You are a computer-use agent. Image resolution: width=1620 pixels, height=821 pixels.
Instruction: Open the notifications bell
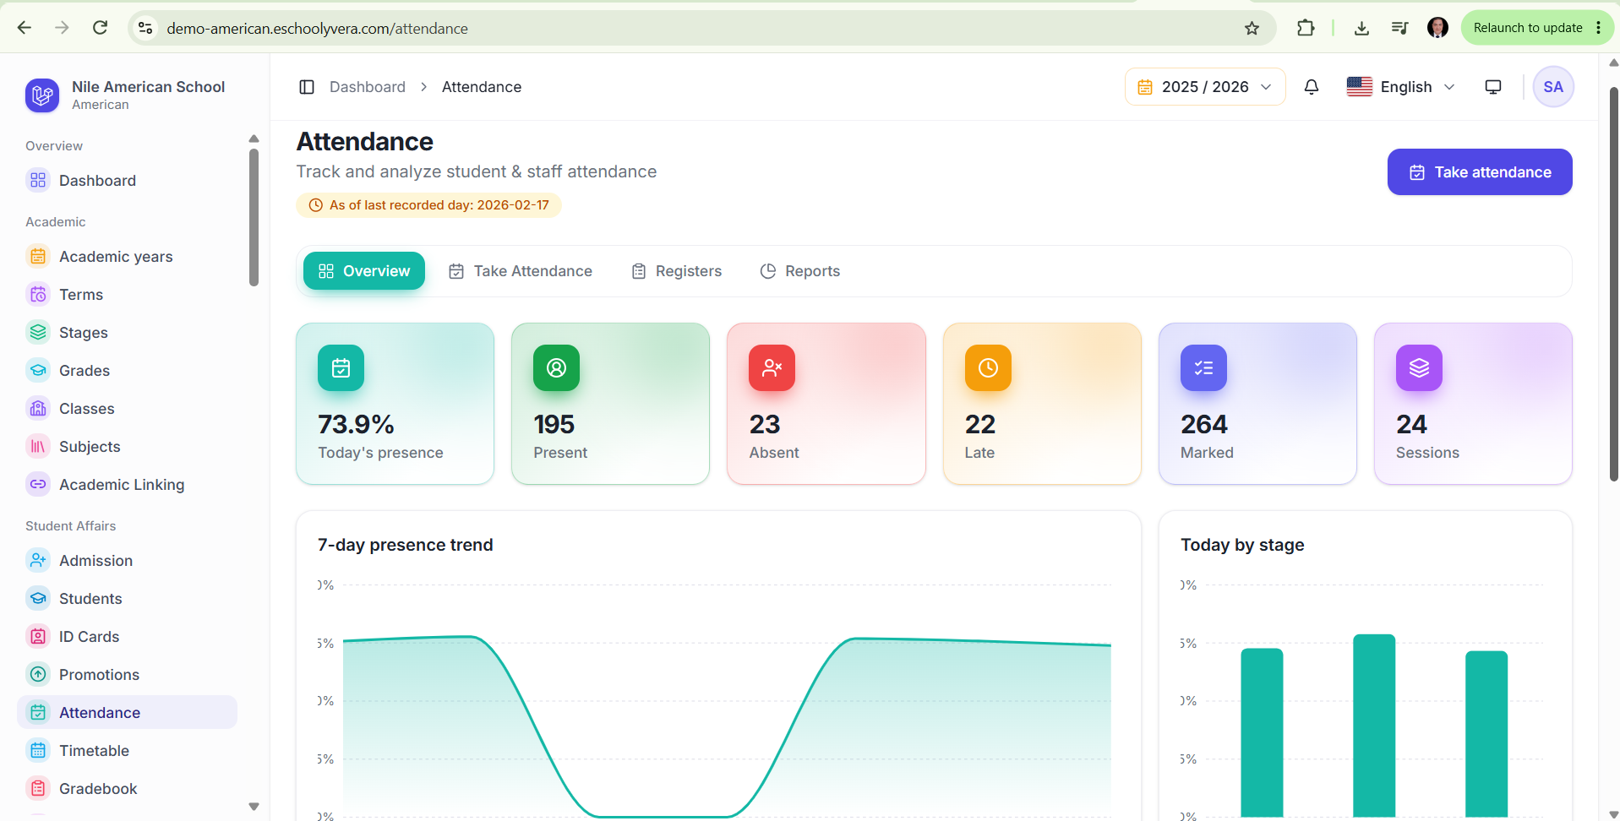(1312, 87)
